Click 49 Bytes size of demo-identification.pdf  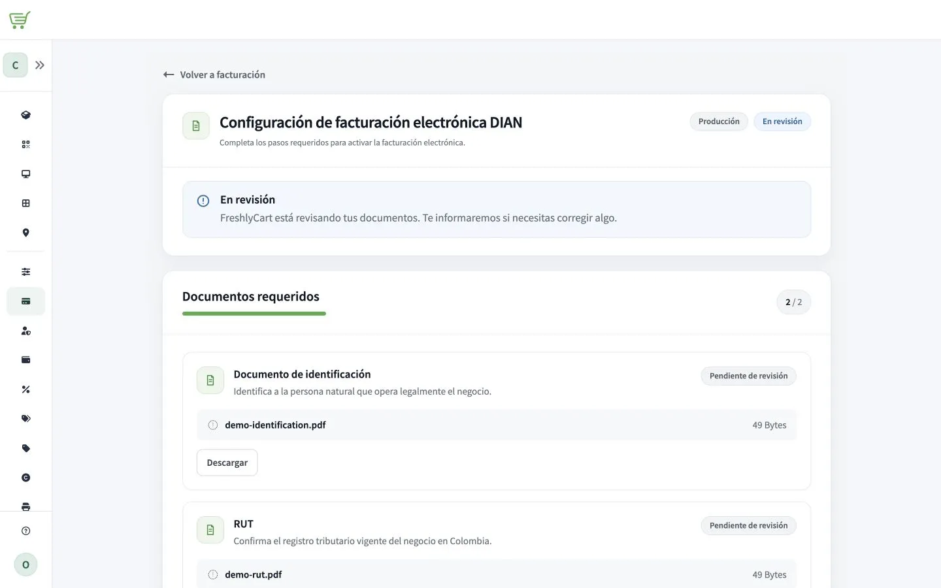[x=769, y=425]
